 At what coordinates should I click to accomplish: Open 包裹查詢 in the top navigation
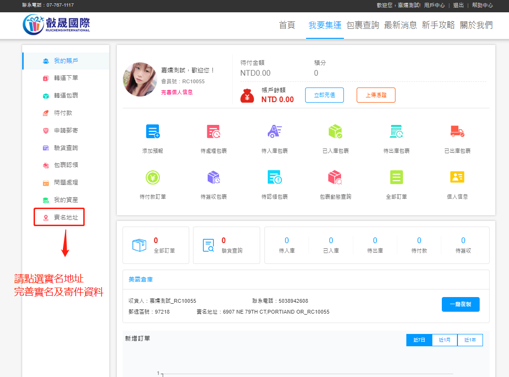point(362,26)
